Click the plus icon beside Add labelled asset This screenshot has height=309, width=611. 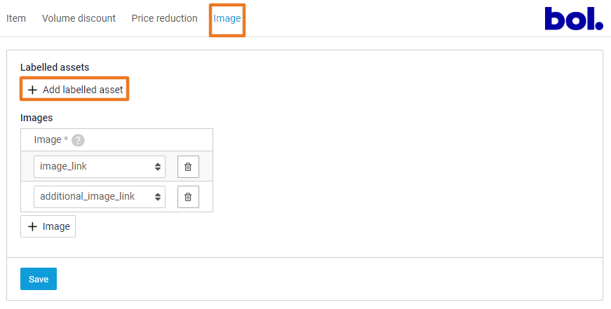32,90
